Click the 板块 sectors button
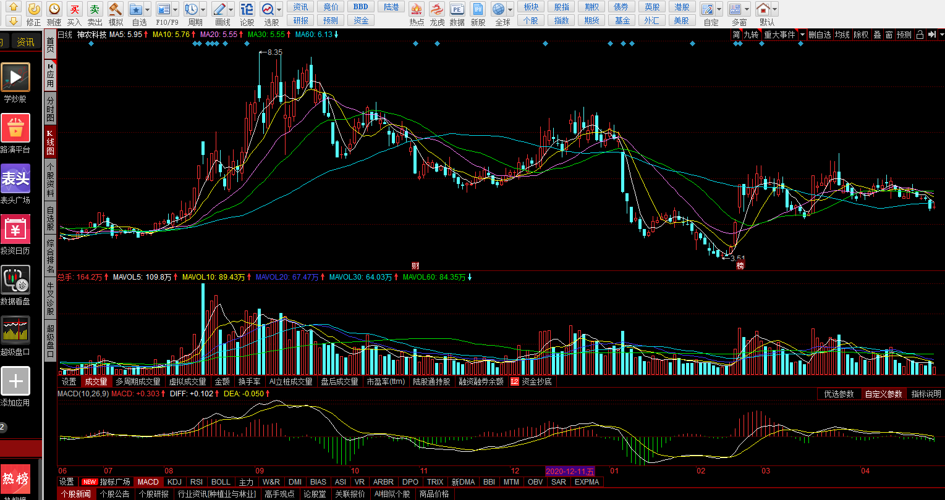The width and height of the screenshot is (945, 500). 531,7
